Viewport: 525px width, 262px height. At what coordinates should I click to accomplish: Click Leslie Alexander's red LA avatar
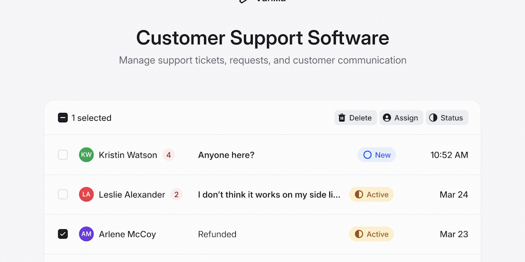[86, 194]
